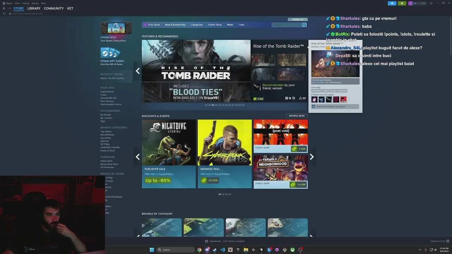Click the store URL address bar
Image resolution: width=452 pixels, height=254 pixels.
(x=28, y=13)
